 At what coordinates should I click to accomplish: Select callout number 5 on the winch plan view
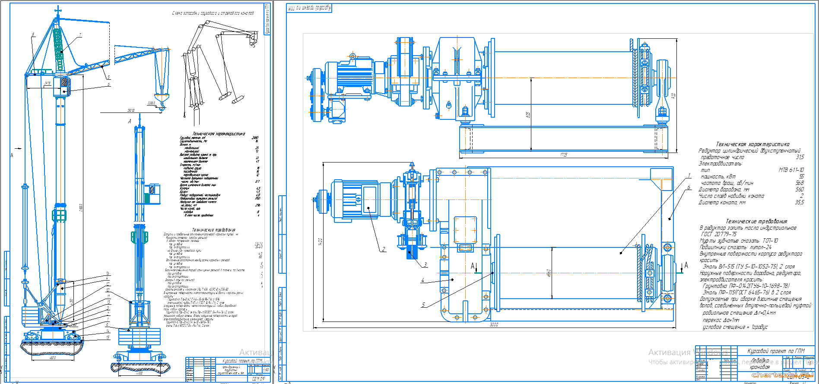point(423,305)
